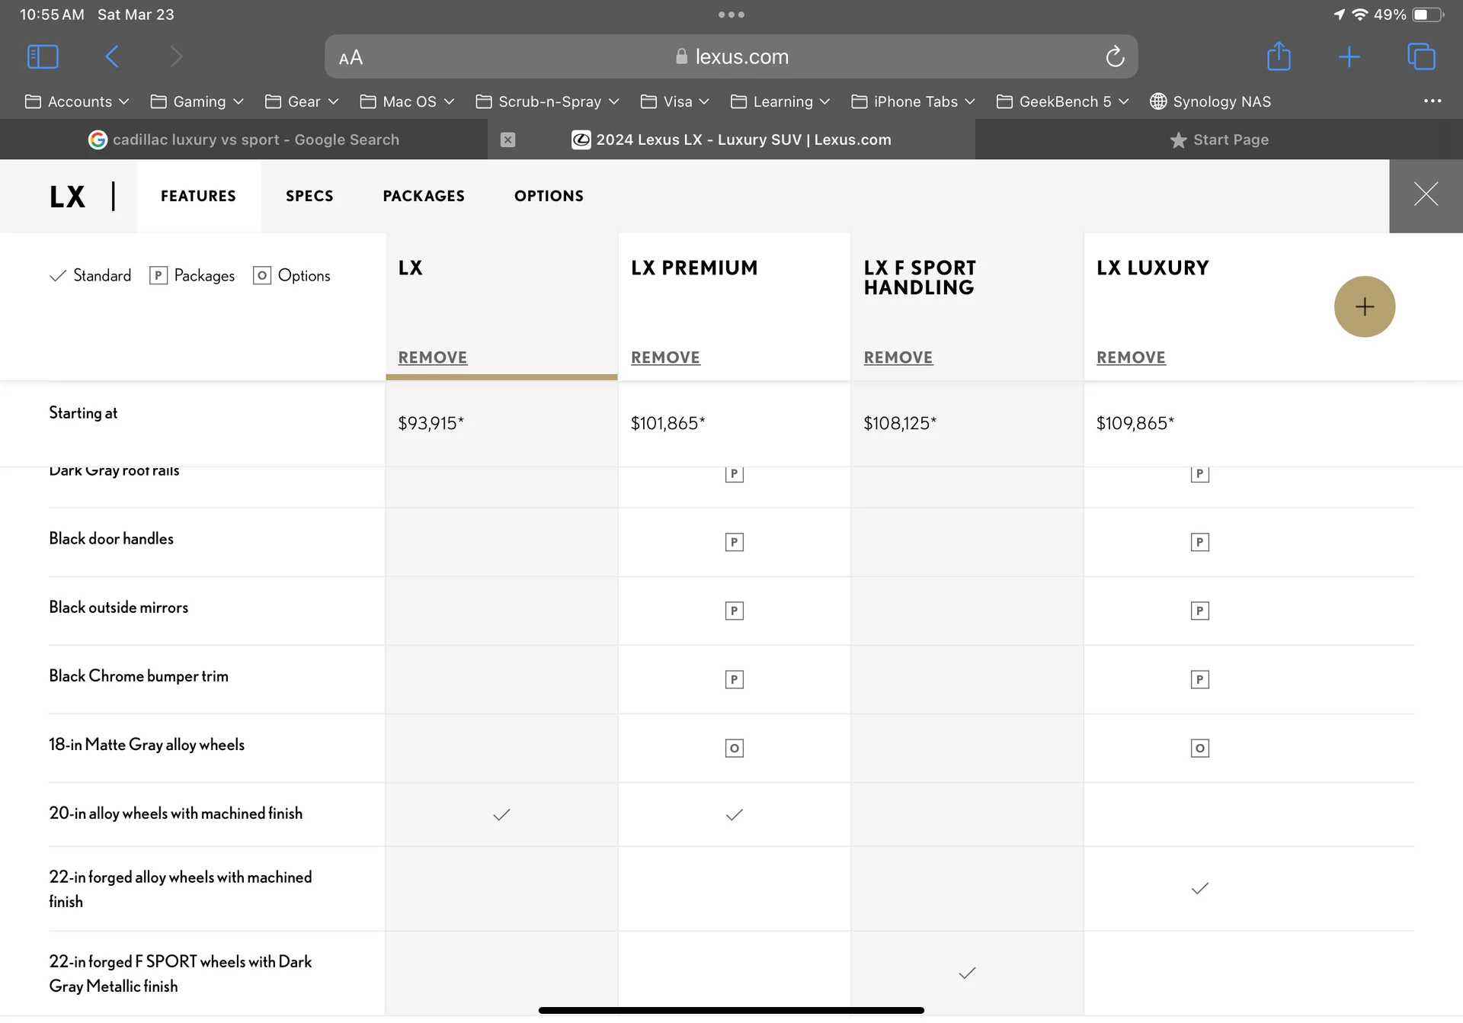Open the three-dot multitasking menu
Screen dimensions: 1463x1023
click(731, 14)
